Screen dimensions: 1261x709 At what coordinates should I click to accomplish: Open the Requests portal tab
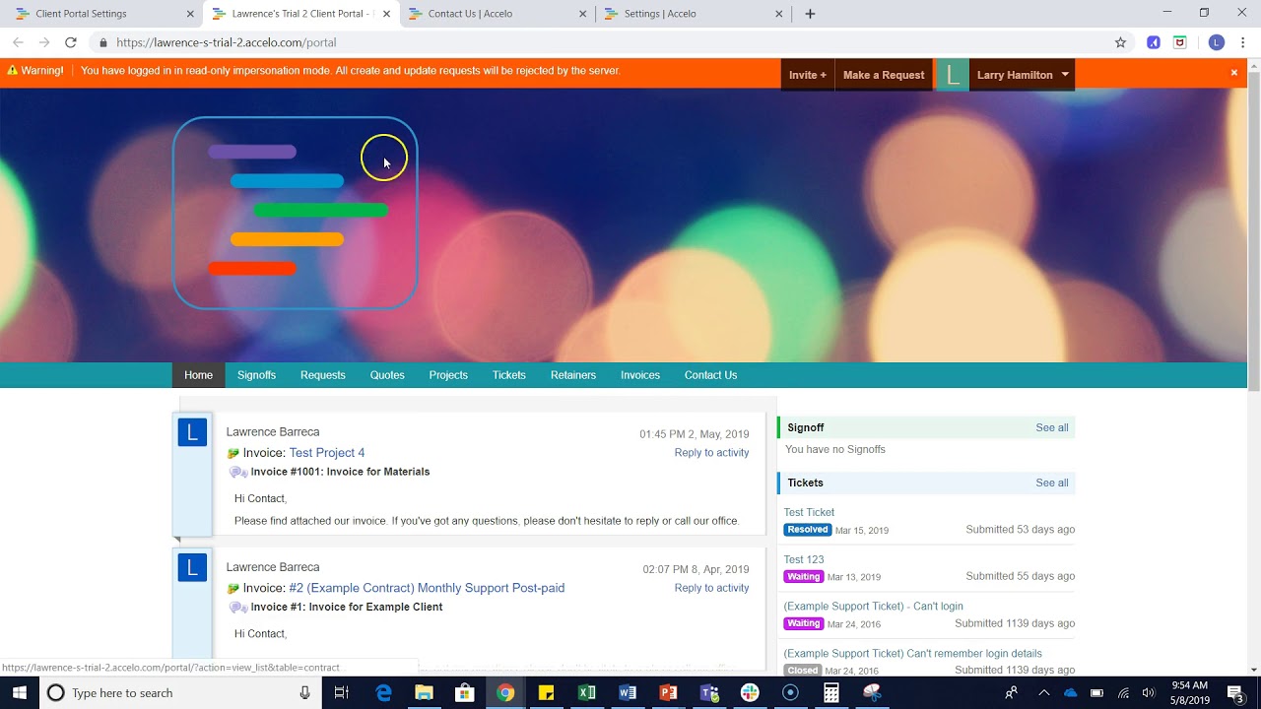323,375
